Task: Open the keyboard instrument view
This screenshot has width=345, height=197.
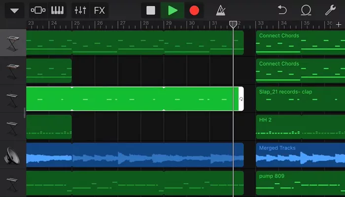Action: click(57, 10)
